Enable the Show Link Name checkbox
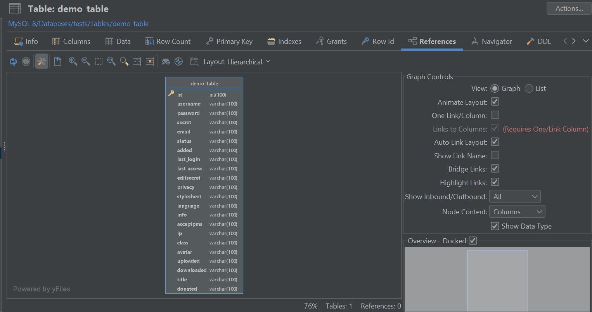The height and width of the screenshot is (312, 592). click(x=495, y=155)
